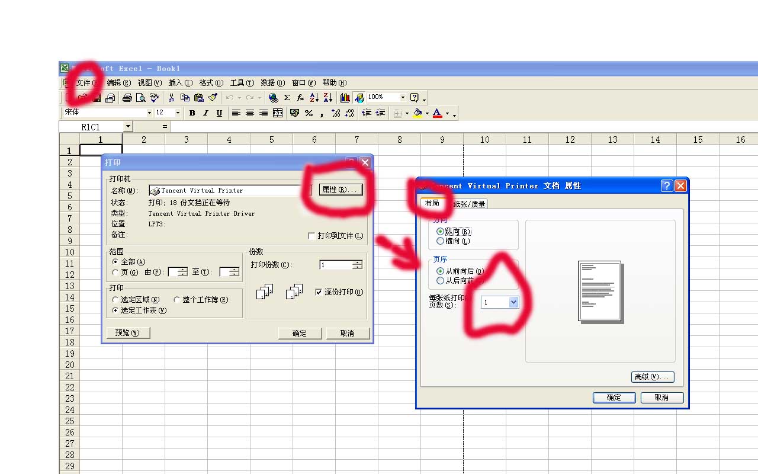Run the Spelling check toolbar icon
The height and width of the screenshot is (474, 758).
click(x=155, y=98)
